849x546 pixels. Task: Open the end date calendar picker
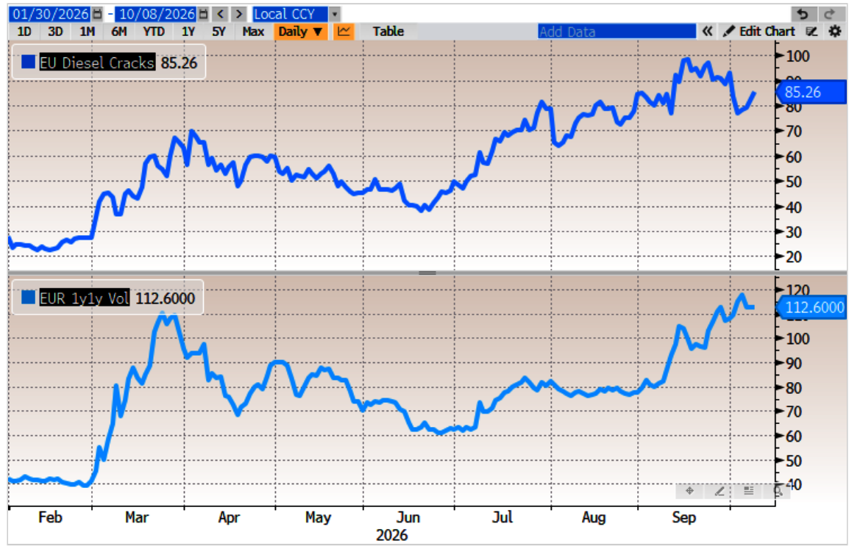pos(203,14)
